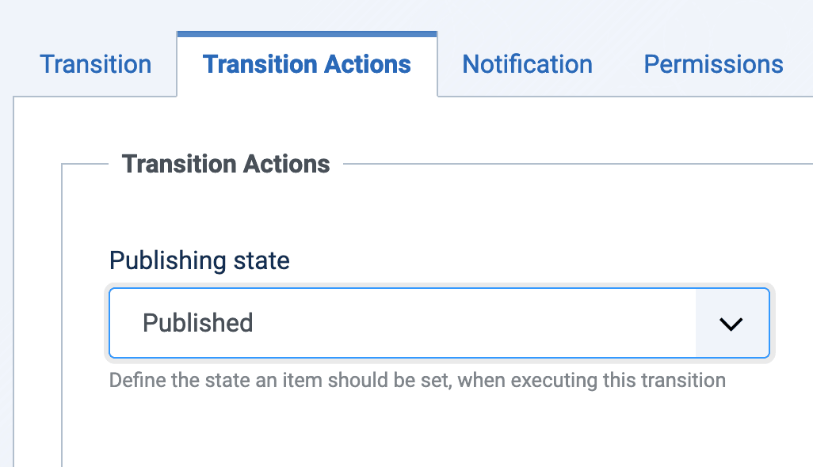
Task: Open the Publishing state dropdown
Action: (438, 323)
